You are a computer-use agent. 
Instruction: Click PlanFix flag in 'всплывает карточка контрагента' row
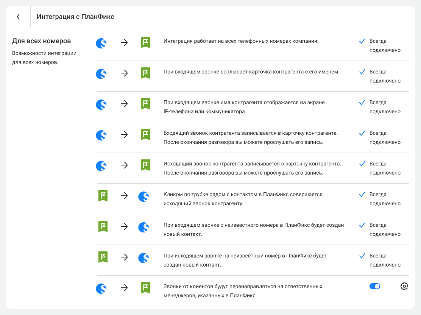(x=145, y=73)
